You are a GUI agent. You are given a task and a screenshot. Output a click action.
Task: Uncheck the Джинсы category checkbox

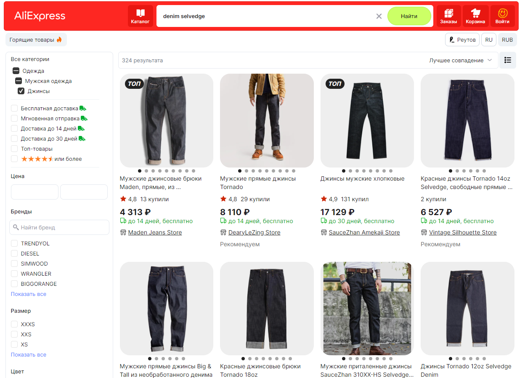pyautogui.click(x=21, y=91)
